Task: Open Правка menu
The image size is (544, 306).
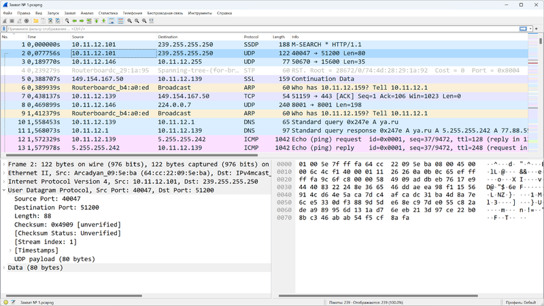Action: [24, 13]
